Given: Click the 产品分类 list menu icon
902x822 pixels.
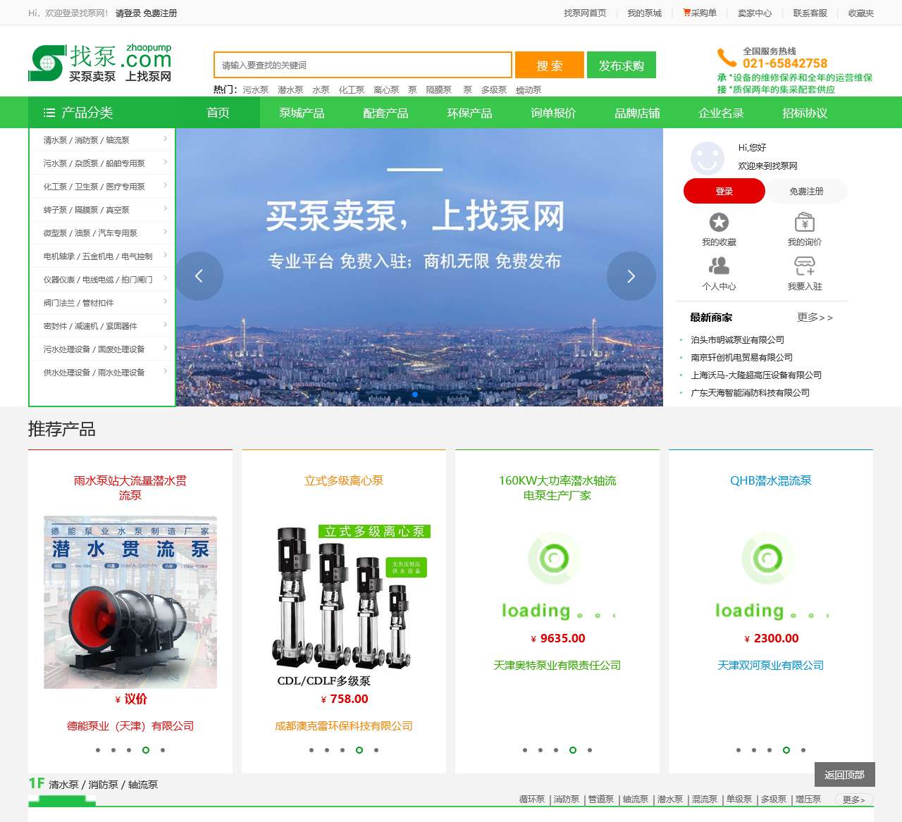Looking at the screenshot, I should coord(49,113).
